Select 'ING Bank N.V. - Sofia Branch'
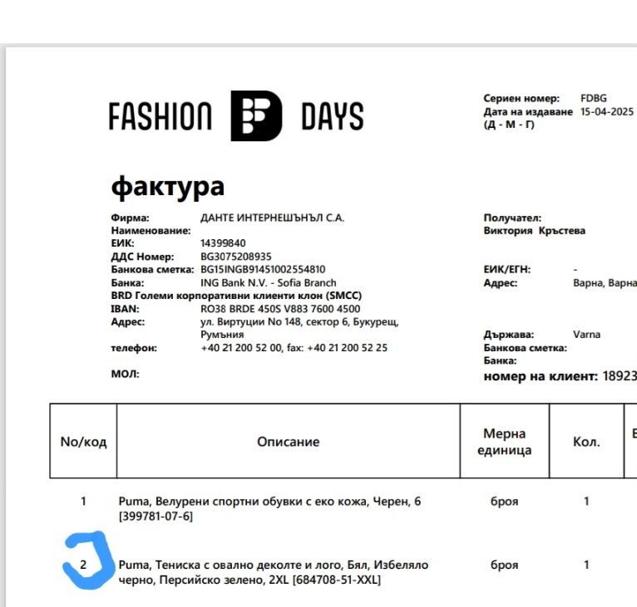 [x=269, y=283]
